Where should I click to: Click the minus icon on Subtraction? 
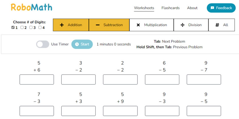[x=98, y=25]
